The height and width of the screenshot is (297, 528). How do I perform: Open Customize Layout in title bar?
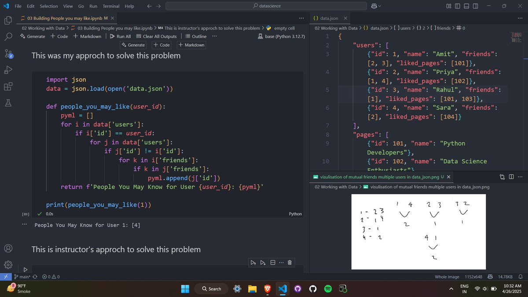click(449, 6)
